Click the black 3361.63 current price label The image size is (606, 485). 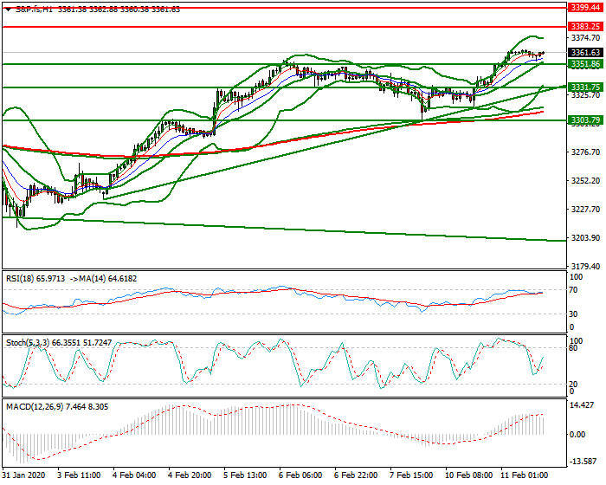585,52
